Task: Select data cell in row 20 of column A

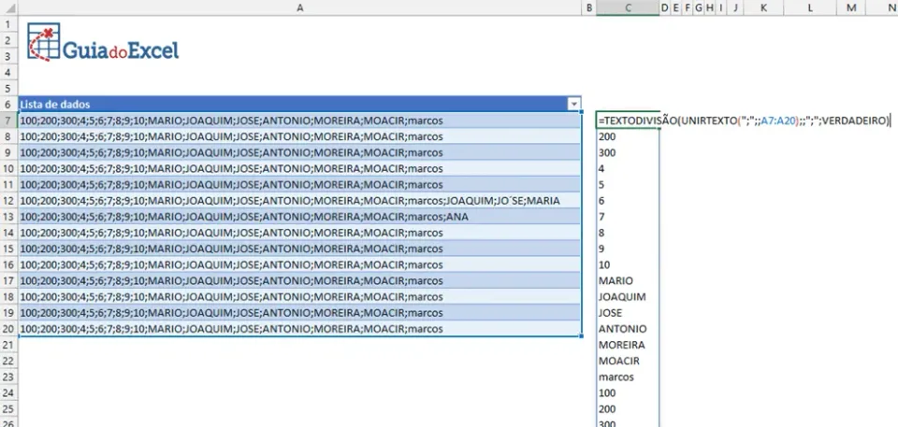Action: (299, 329)
